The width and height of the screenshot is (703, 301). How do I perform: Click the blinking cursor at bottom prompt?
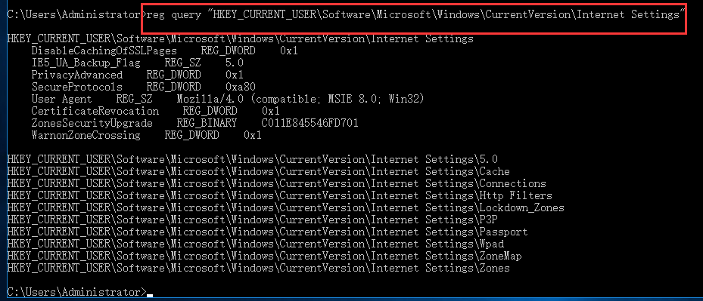pos(150,296)
